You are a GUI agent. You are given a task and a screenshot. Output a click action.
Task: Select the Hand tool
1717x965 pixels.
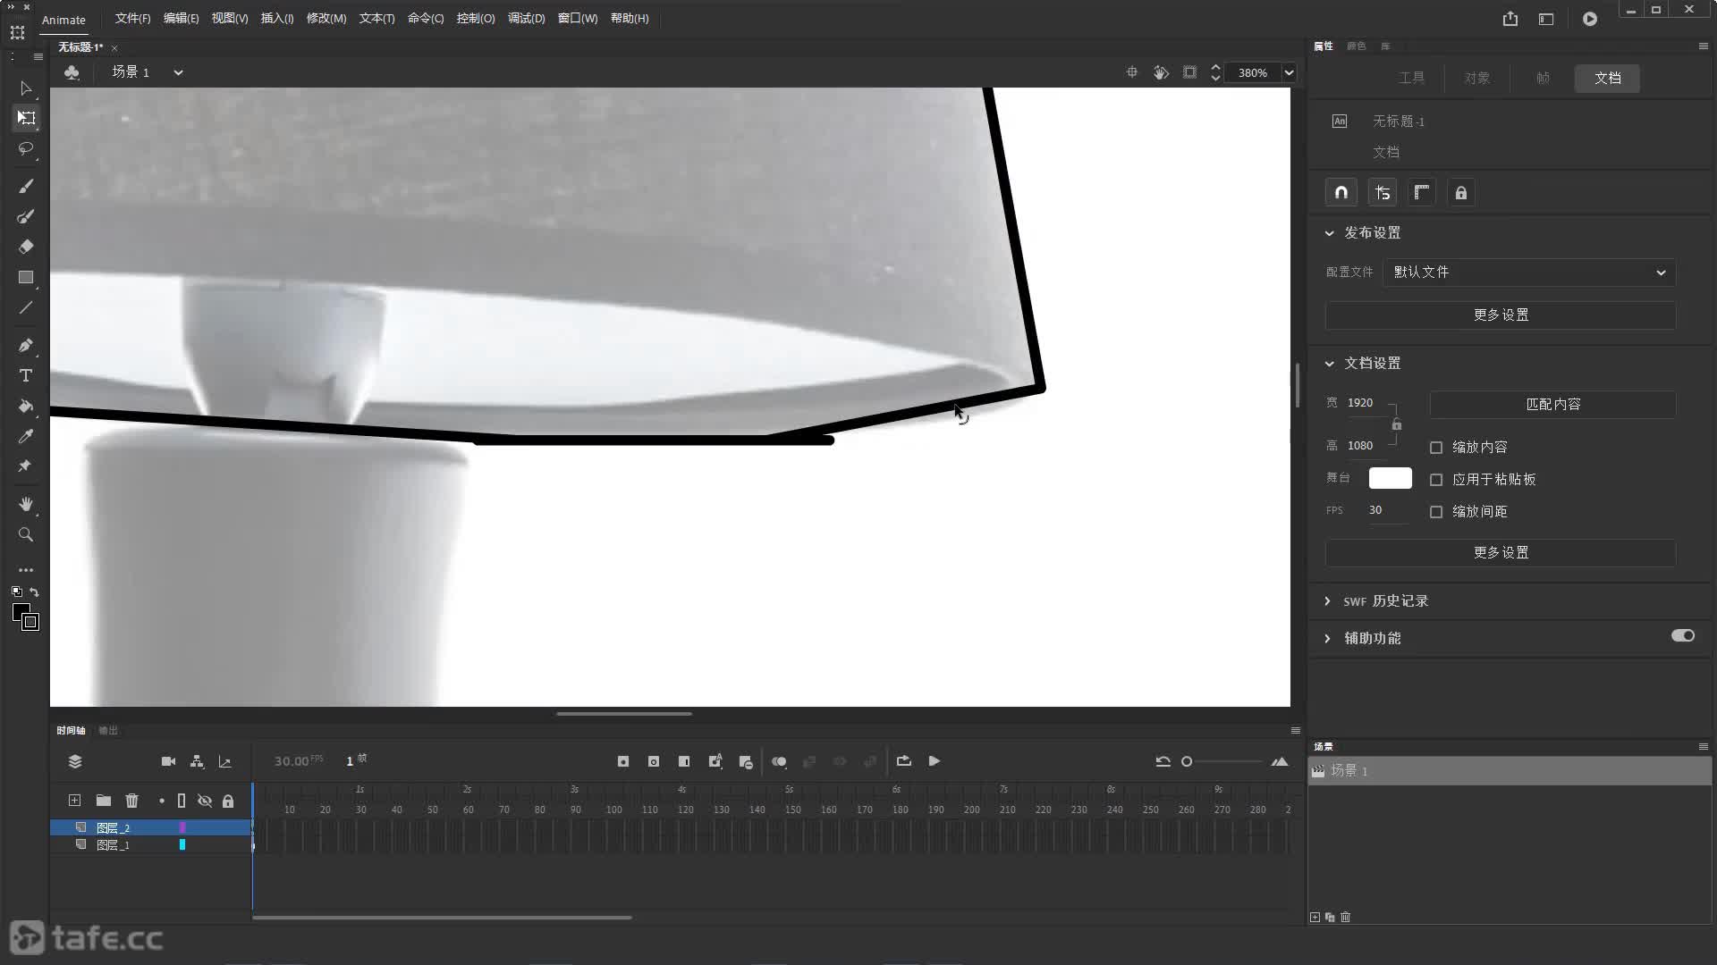26,504
